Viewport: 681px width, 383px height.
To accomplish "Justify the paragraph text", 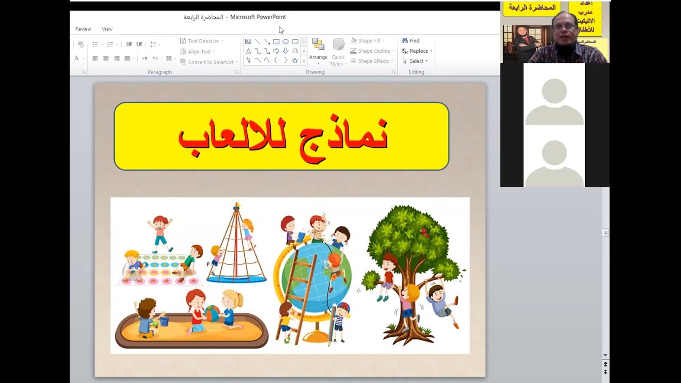I will pos(127,58).
